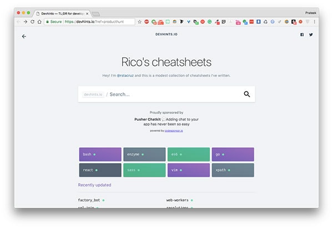Screen dimensions: 333x228
Task: Open the Pocket extension icon
Action: click(x=224, y=22)
